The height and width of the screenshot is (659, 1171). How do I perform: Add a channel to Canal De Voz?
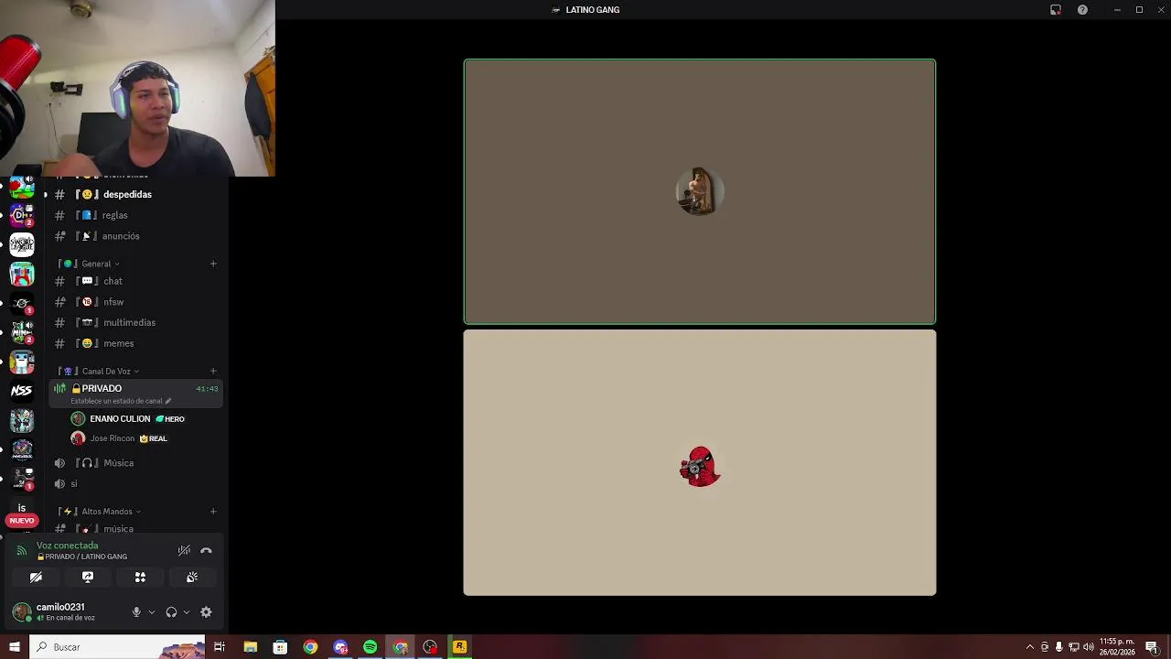point(213,372)
